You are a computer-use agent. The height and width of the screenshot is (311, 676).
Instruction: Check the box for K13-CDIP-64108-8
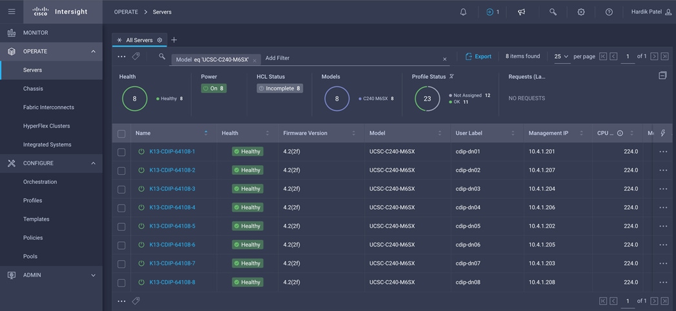click(x=121, y=283)
